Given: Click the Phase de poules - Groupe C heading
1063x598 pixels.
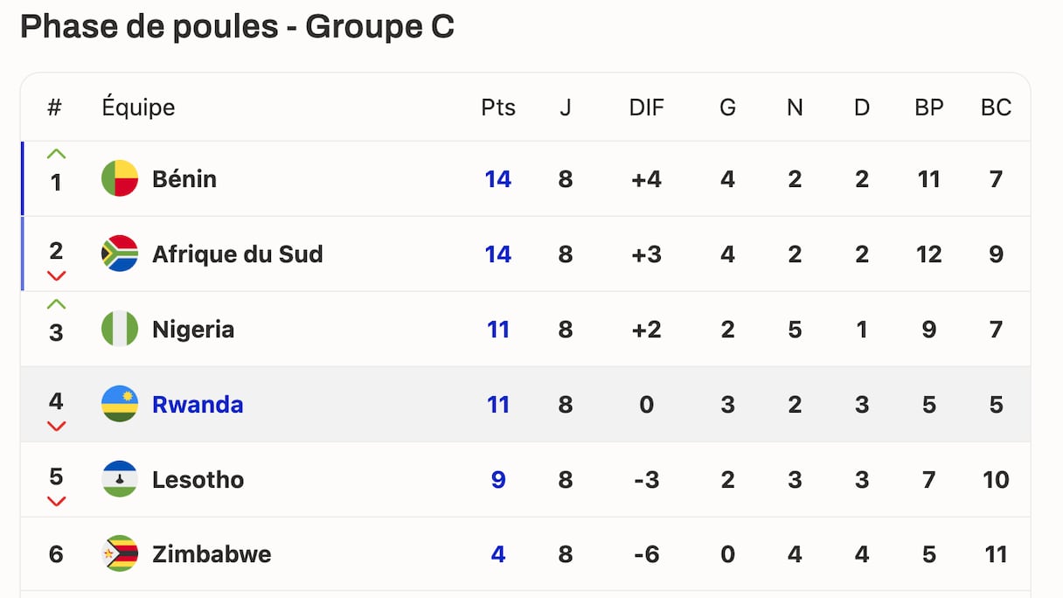Looking at the screenshot, I should pyautogui.click(x=237, y=27).
